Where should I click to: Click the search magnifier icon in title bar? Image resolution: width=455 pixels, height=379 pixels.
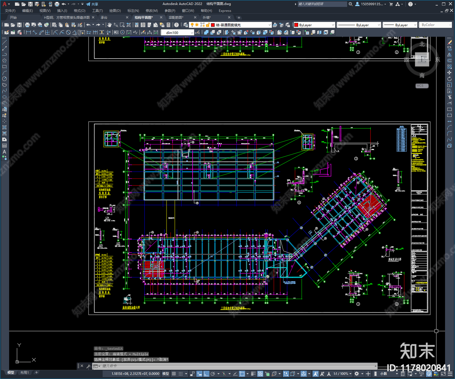(x=351, y=4)
